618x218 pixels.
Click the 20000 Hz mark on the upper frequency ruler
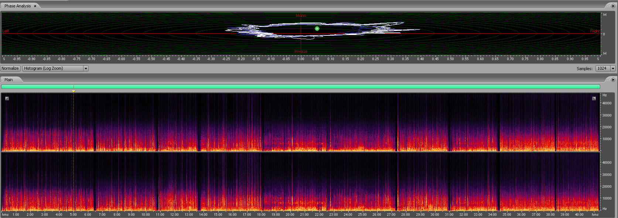tap(607, 127)
